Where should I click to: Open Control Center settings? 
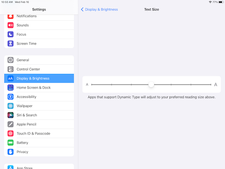[x=39, y=69]
